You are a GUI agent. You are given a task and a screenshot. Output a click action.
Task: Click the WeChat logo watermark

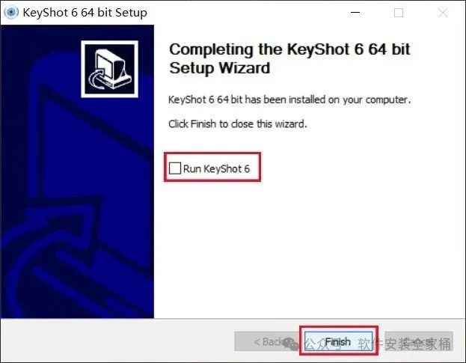(x=290, y=344)
